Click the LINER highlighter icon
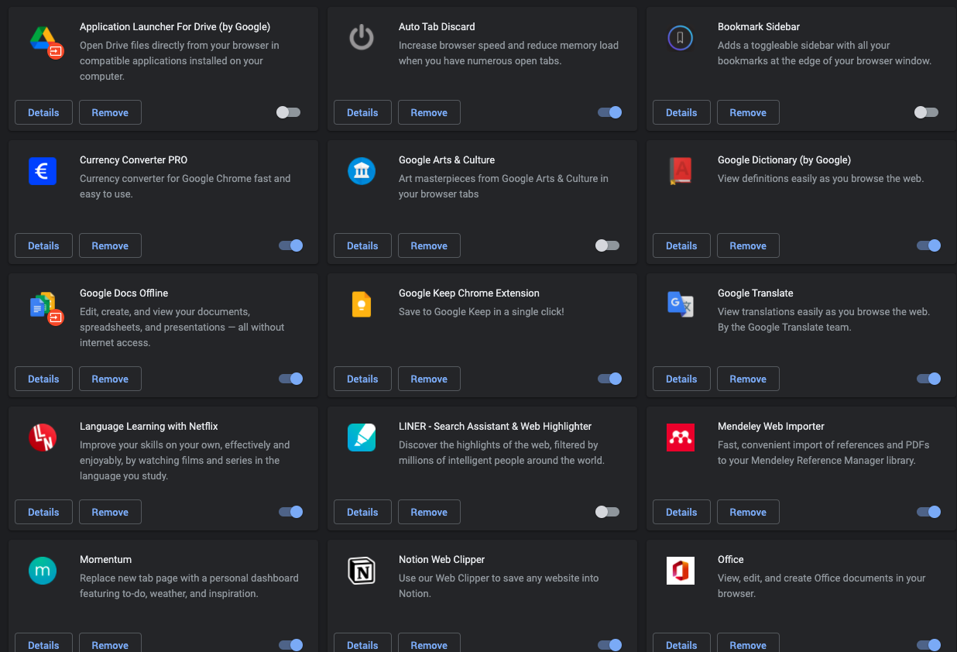The width and height of the screenshot is (957, 652). 362,438
